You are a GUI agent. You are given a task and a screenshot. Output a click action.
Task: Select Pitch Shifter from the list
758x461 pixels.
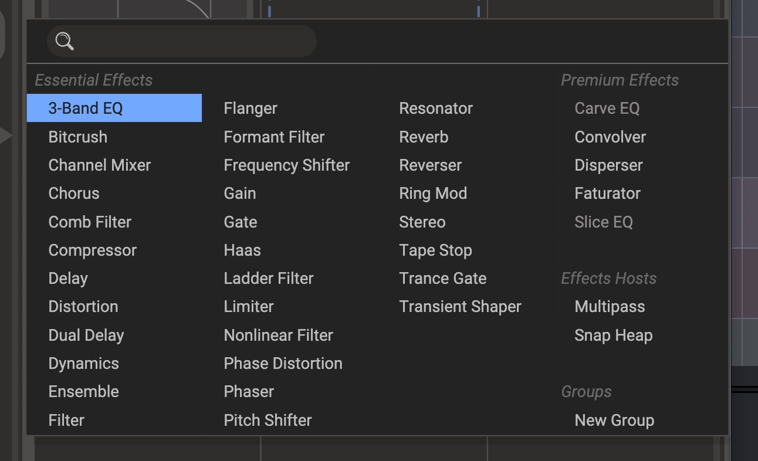[x=268, y=420]
